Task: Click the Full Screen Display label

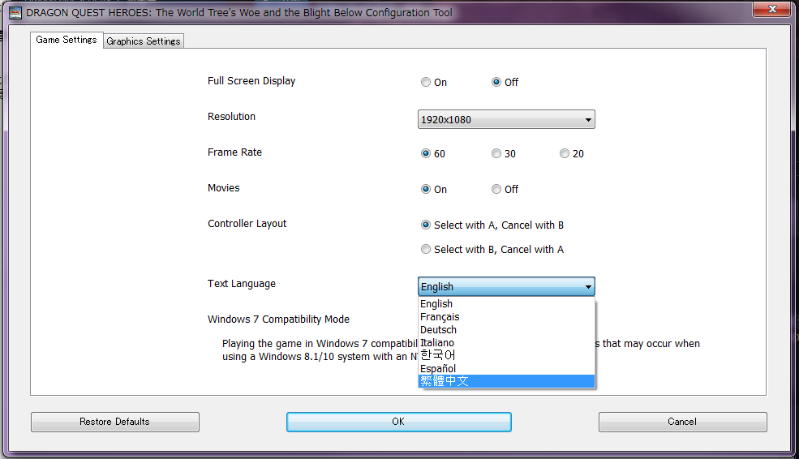Action: pyautogui.click(x=251, y=81)
